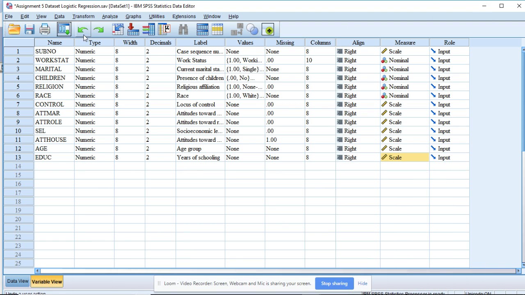525x295 pixels.
Task: Click the Name column header
Action: point(55,43)
